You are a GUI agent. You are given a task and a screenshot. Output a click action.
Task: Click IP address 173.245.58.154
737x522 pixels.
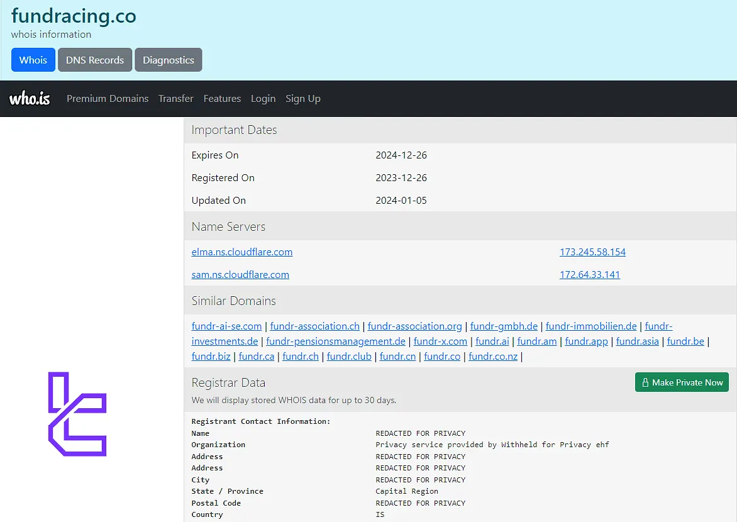592,252
